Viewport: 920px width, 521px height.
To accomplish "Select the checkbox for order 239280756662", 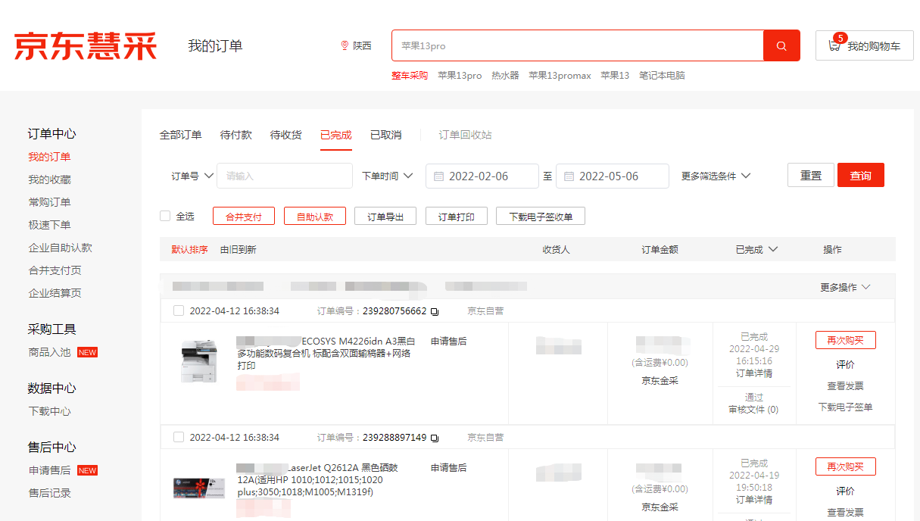I will (179, 310).
